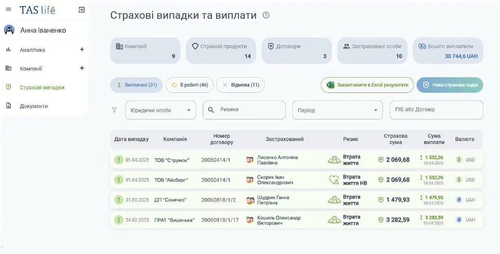The height and width of the screenshot is (254, 500).
Task: Open the Договори summary card
Action: pos(297,51)
